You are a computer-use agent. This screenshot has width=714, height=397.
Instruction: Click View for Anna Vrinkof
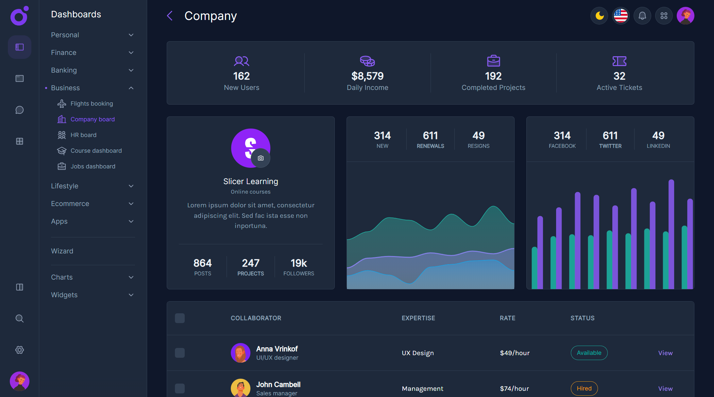[x=665, y=353]
